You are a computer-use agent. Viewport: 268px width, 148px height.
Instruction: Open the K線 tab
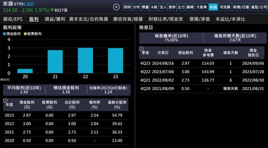pyautogui.click(x=154, y=7)
